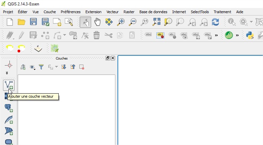
Task: Filter legend by map content
Action: tap(41, 67)
